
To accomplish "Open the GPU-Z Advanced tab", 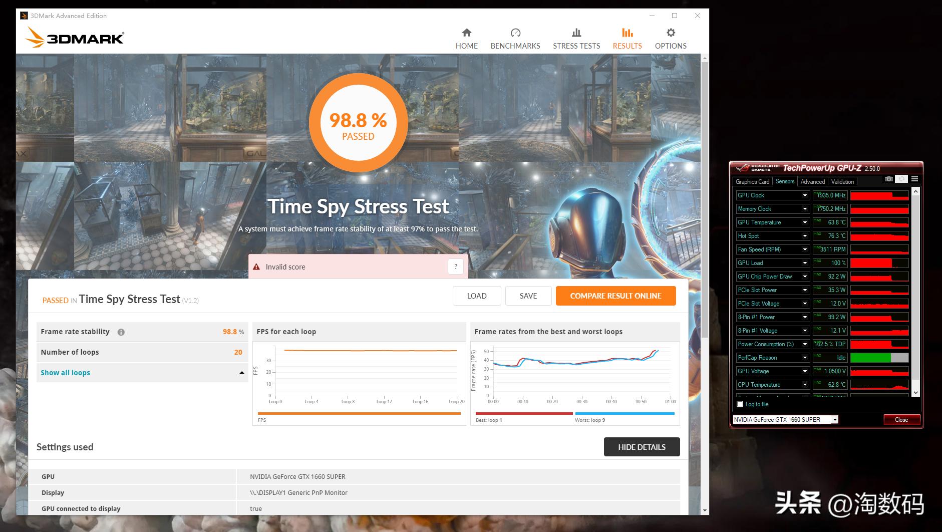I will coord(812,182).
